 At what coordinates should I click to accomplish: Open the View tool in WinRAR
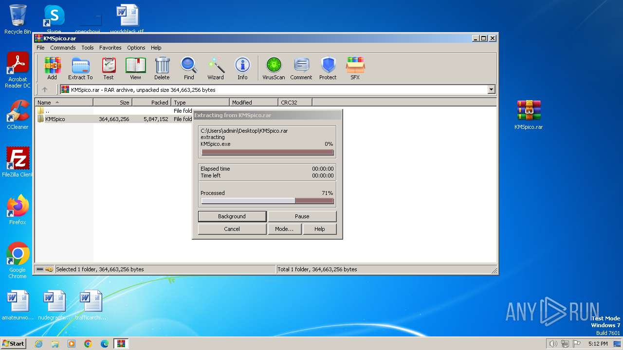coord(135,68)
